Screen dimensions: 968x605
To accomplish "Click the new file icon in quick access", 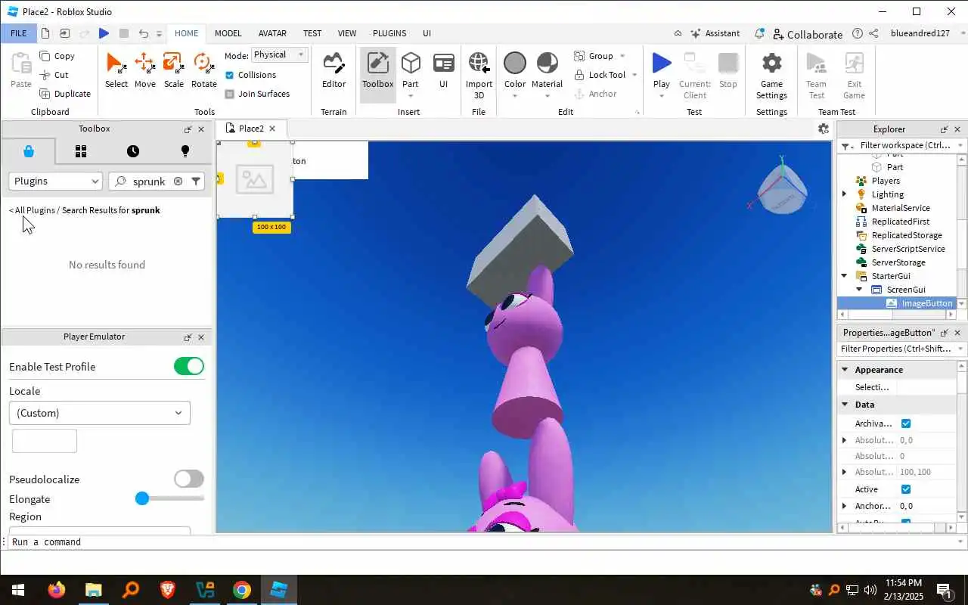I will coord(45,33).
